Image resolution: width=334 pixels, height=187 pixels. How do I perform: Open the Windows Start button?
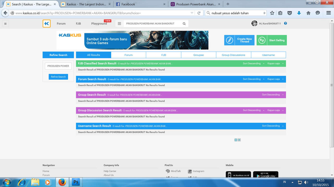click(7, 182)
